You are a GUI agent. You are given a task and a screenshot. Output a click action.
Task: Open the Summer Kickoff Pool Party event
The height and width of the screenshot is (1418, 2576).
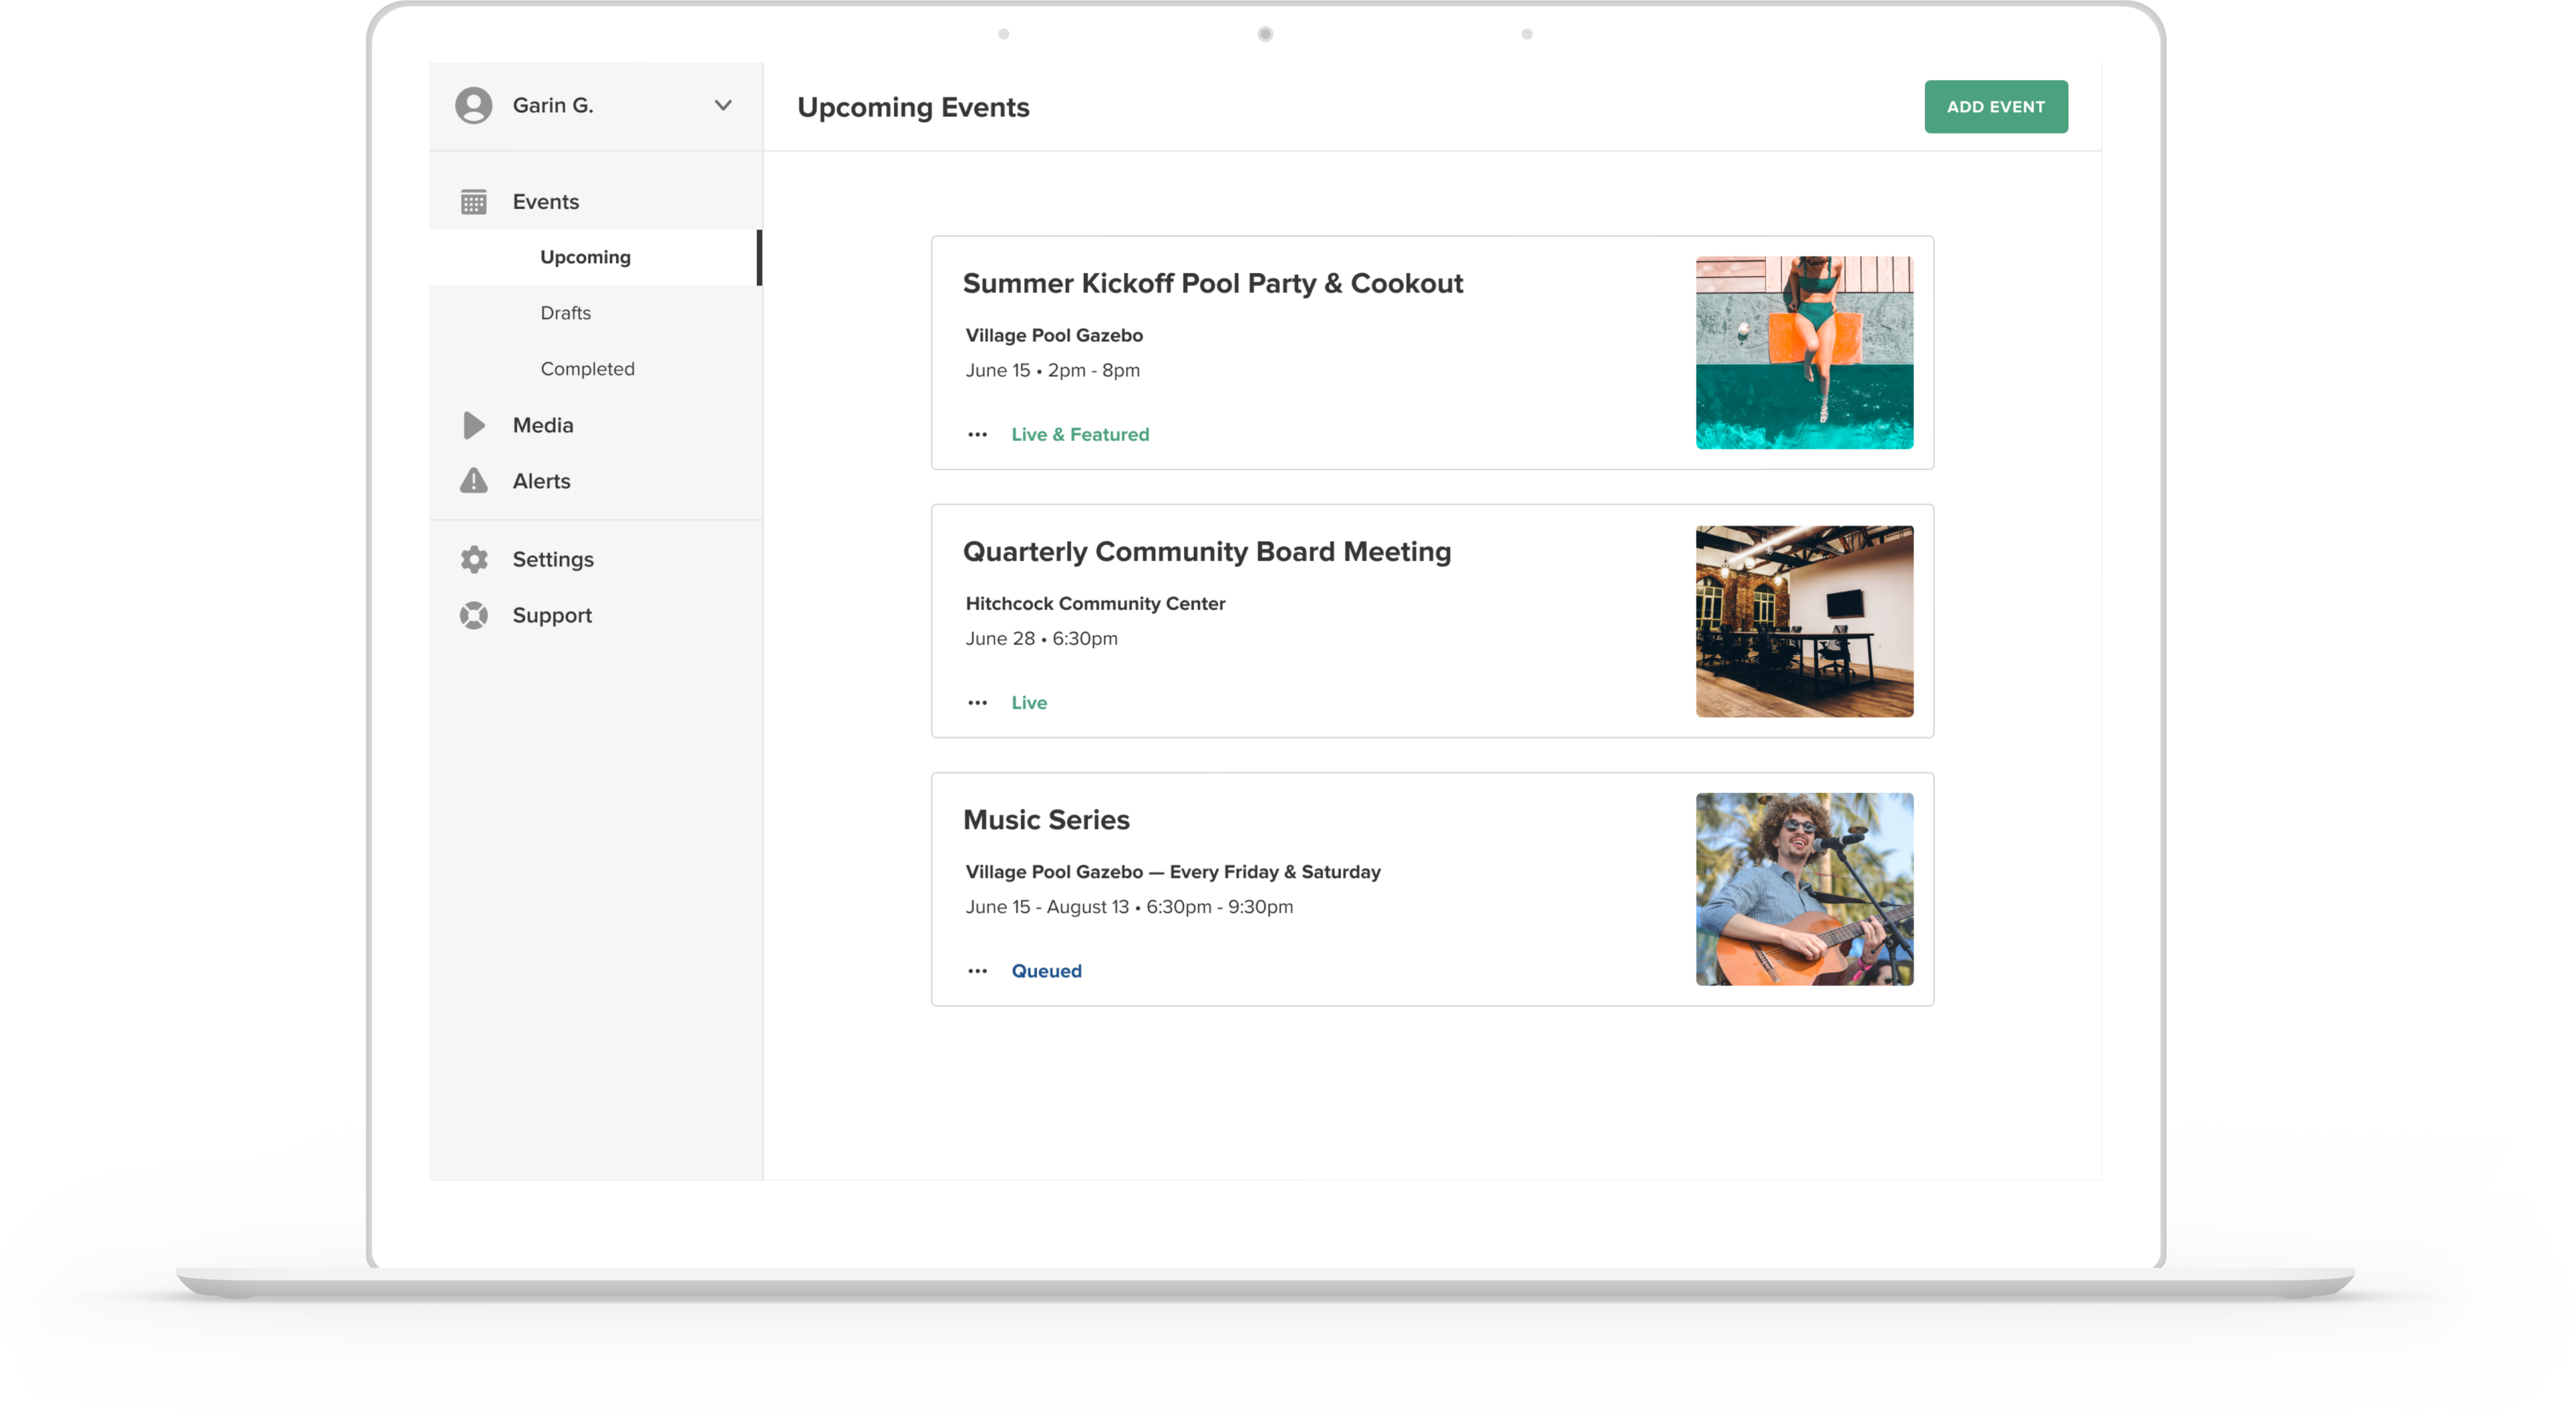tap(1213, 283)
